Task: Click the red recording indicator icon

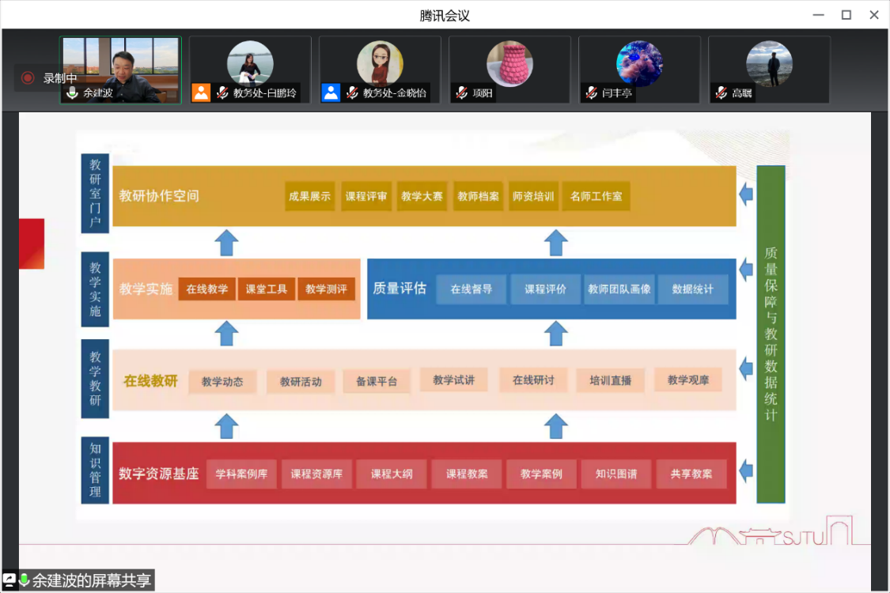Action: click(x=28, y=77)
